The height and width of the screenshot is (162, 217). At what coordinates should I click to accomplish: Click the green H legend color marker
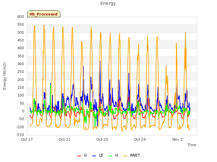111,156
